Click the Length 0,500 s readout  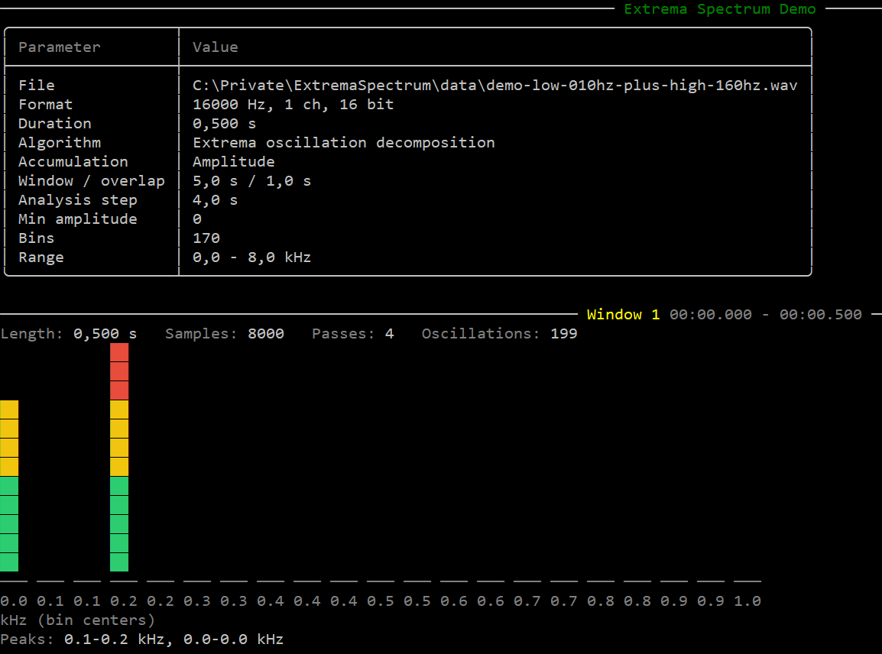(69, 333)
